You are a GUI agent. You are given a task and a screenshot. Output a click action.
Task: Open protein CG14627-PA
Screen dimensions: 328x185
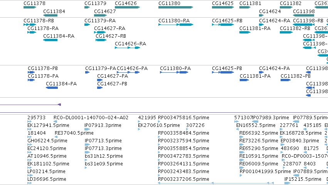pos(113,76)
